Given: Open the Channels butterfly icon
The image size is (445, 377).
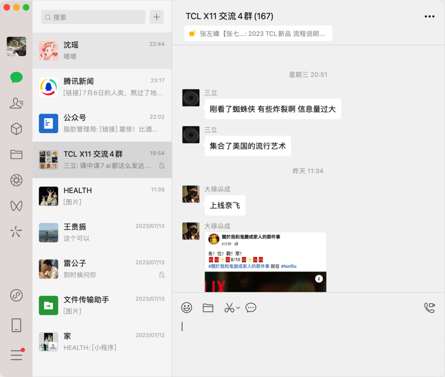Looking at the screenshot, I should 17,206.
